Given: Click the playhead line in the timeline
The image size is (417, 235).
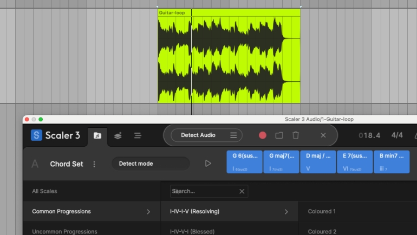Looking at the screenshot, I should [x=191, y=61].
